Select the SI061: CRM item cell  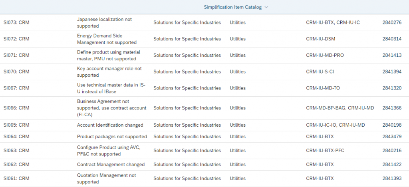(16, 178)
